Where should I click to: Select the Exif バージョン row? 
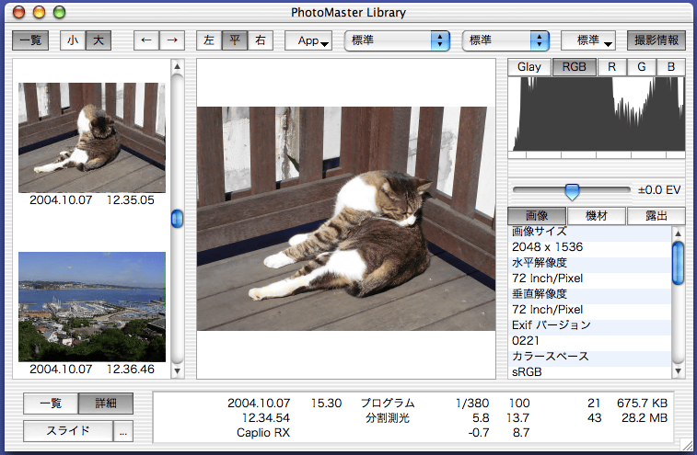[x=589, y=325]
